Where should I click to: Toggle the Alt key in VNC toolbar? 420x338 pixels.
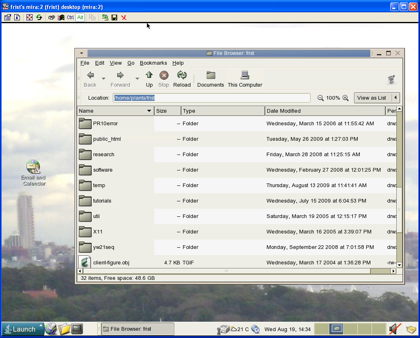(x=80, y=17)
